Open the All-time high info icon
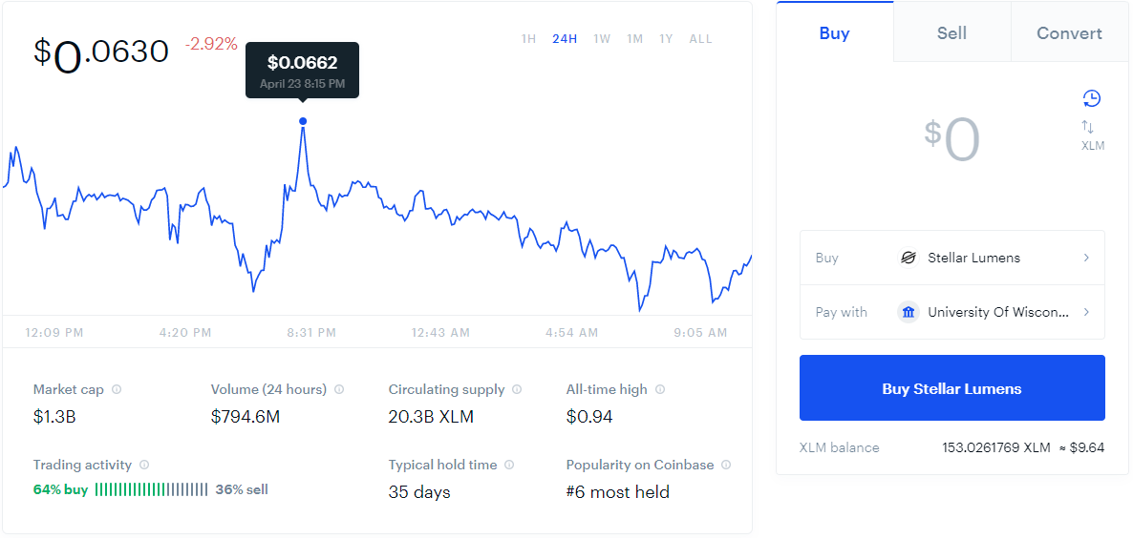Screen dimensions: 1133x539 click(x=660, y=389)
